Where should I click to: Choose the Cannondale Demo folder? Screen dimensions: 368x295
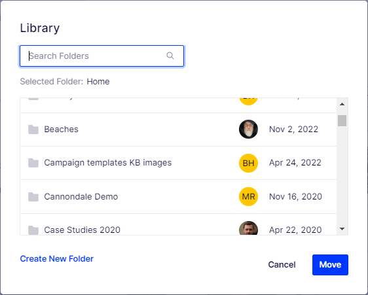coord(178,196)
